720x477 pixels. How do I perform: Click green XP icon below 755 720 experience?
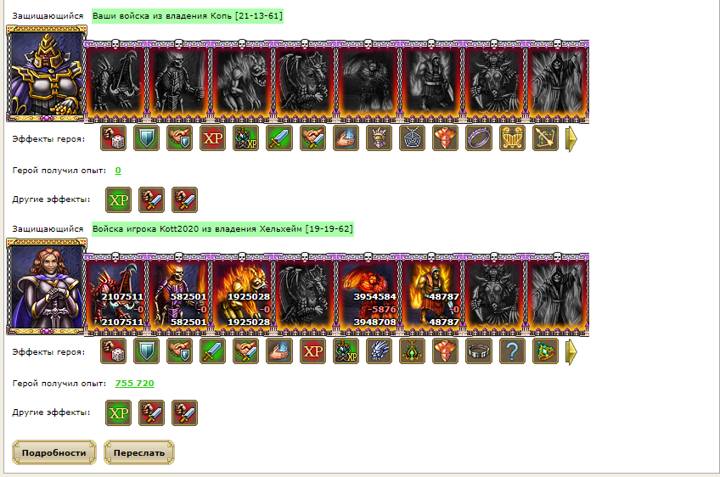coord(119,412)
